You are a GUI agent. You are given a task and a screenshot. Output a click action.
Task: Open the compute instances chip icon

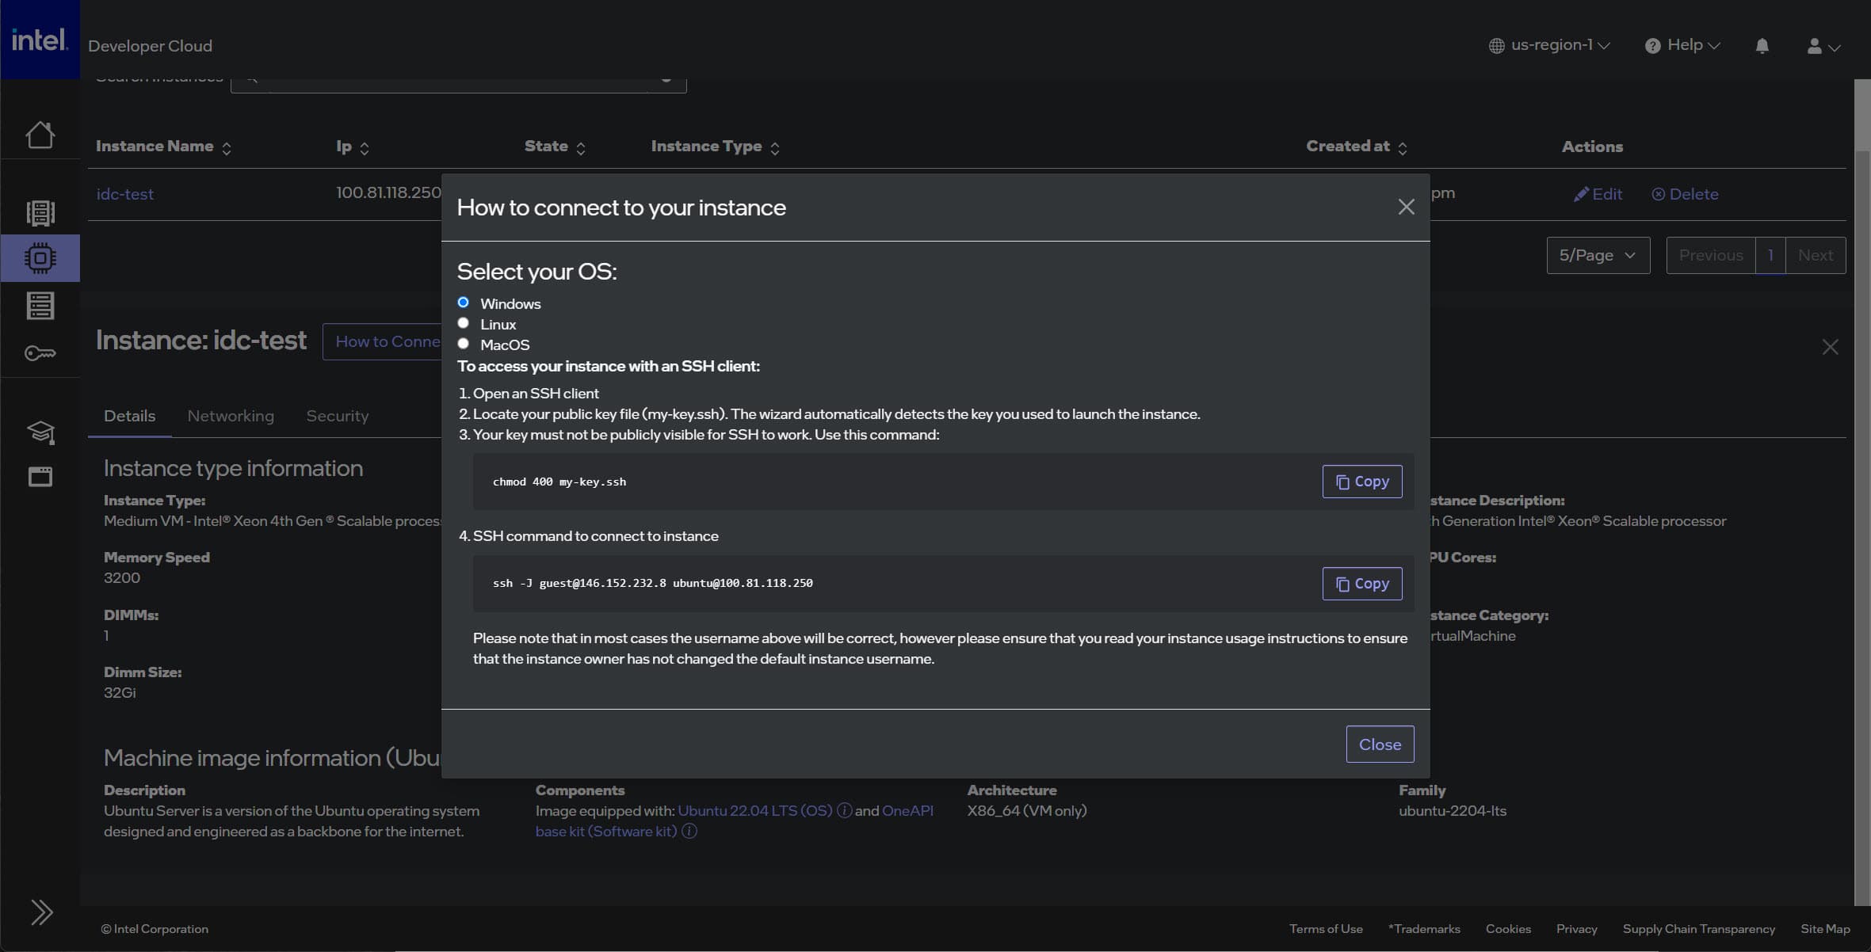click(x=40, y=258)
